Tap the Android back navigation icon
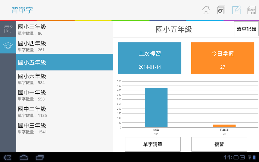 (x=7, y=157)
